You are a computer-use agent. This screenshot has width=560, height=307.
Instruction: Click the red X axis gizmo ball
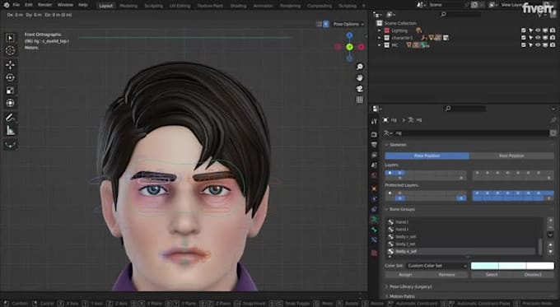pos(361,47)
